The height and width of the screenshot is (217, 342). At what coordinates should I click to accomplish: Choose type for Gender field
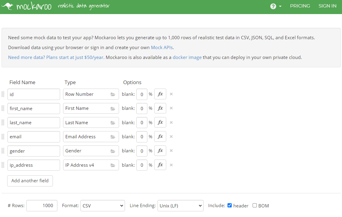point(91,151)
